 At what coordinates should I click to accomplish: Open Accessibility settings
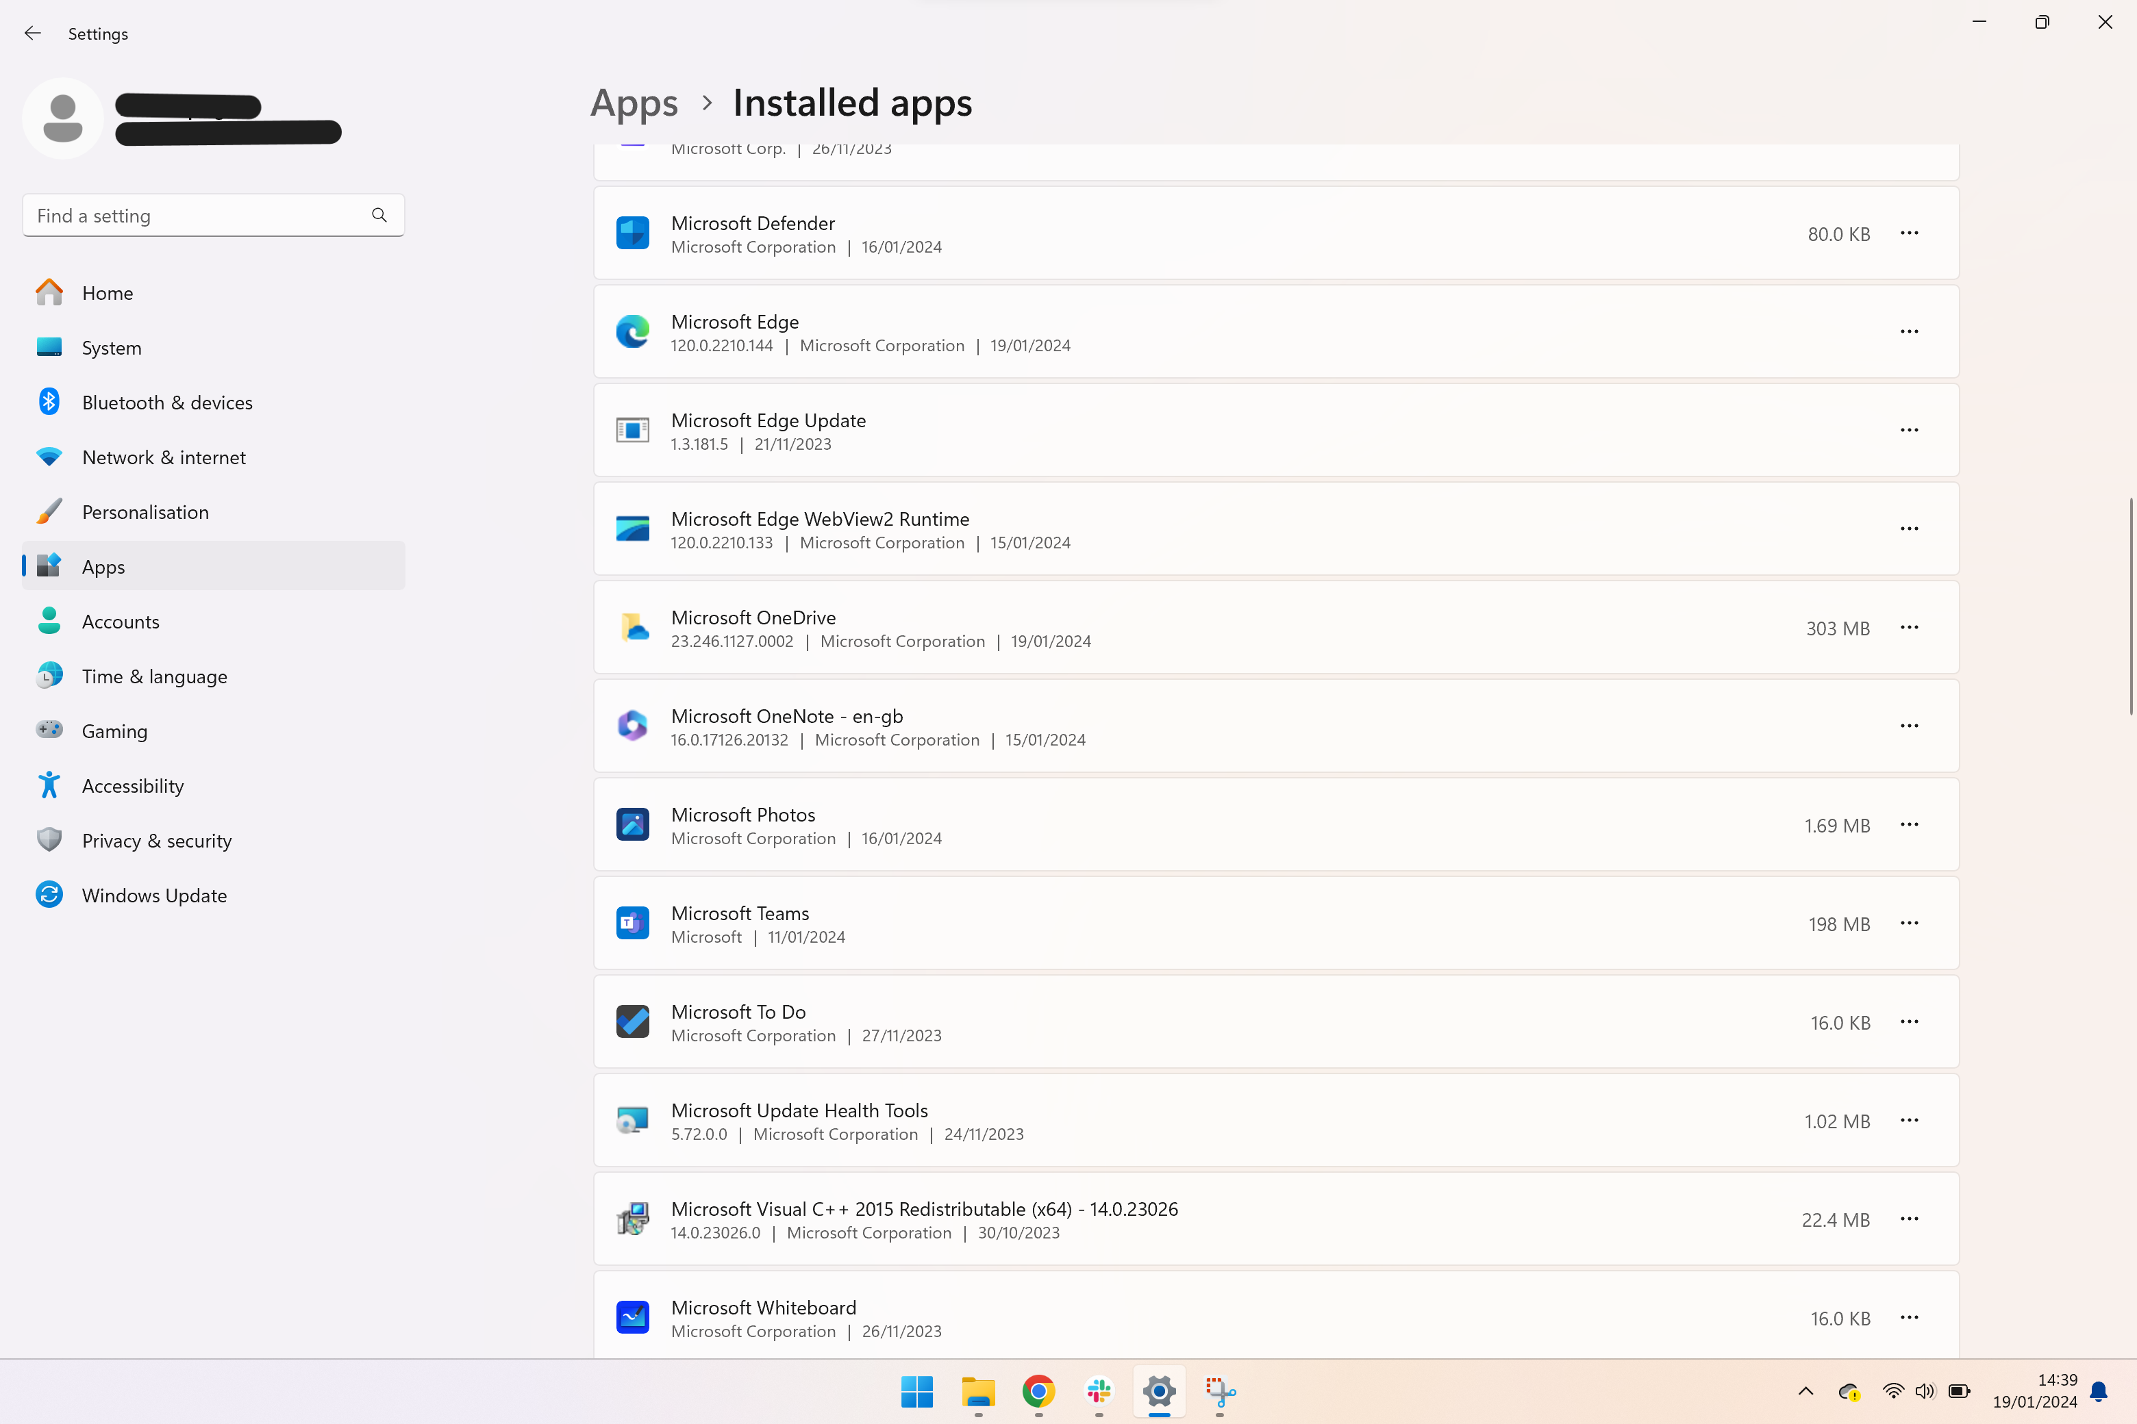coord(214,785)
